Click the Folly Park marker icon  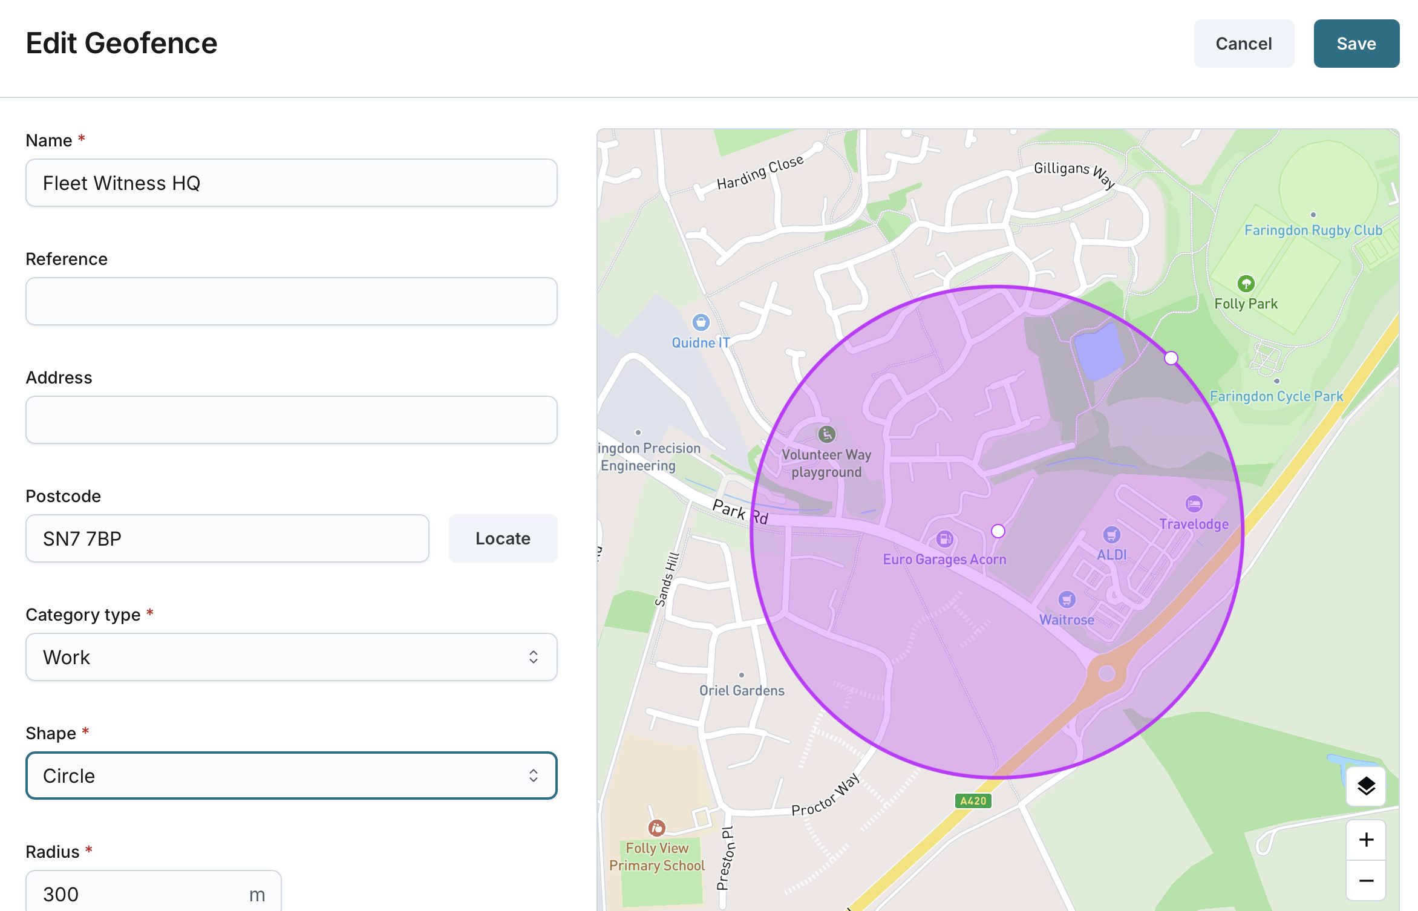(1246, 283)
